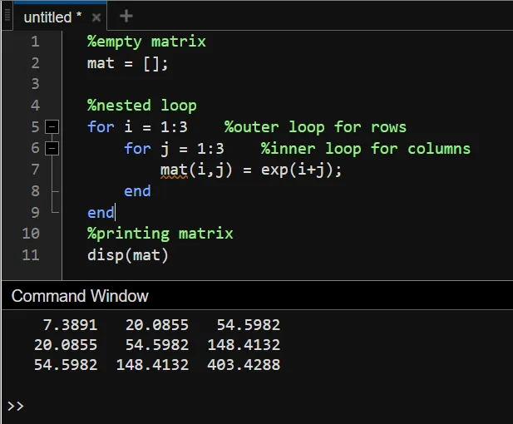The width and height of the screenshot is (513, 424).
Task: Collapse the outer for loop on line 5
Action: pyautogui.click(x=52, y=127)
